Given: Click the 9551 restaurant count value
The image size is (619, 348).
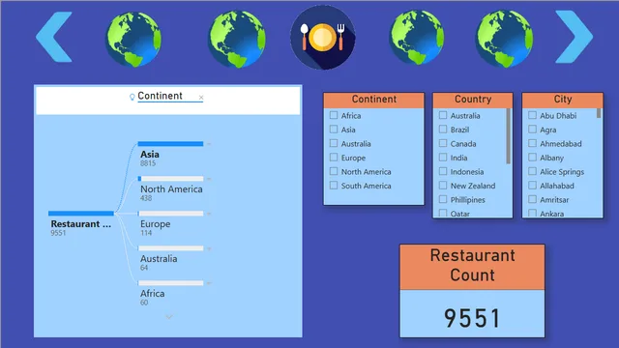Looking at the screenshot, I should point(472,318).
